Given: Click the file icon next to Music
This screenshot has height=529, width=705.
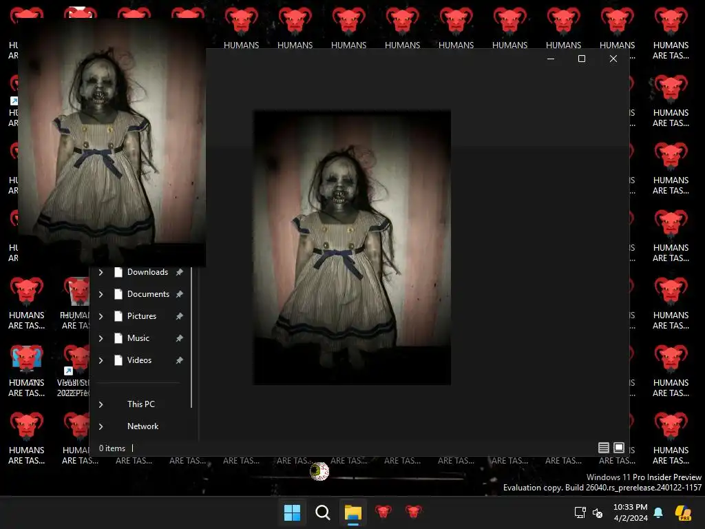Looking at the screenshot, I should 118,338.
